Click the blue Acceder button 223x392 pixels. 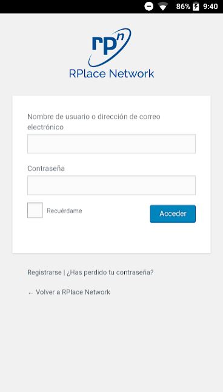173,214
